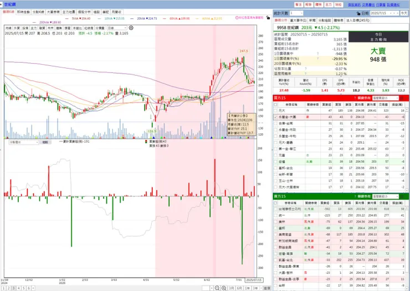This screenshot has height=291, width=410.
Task: Click the 200MA legend color line
Action: (x=34, y=23)
